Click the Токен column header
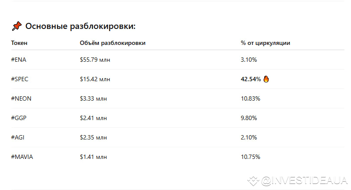Viewport: 351px width, 190px height. coord(19,43)
